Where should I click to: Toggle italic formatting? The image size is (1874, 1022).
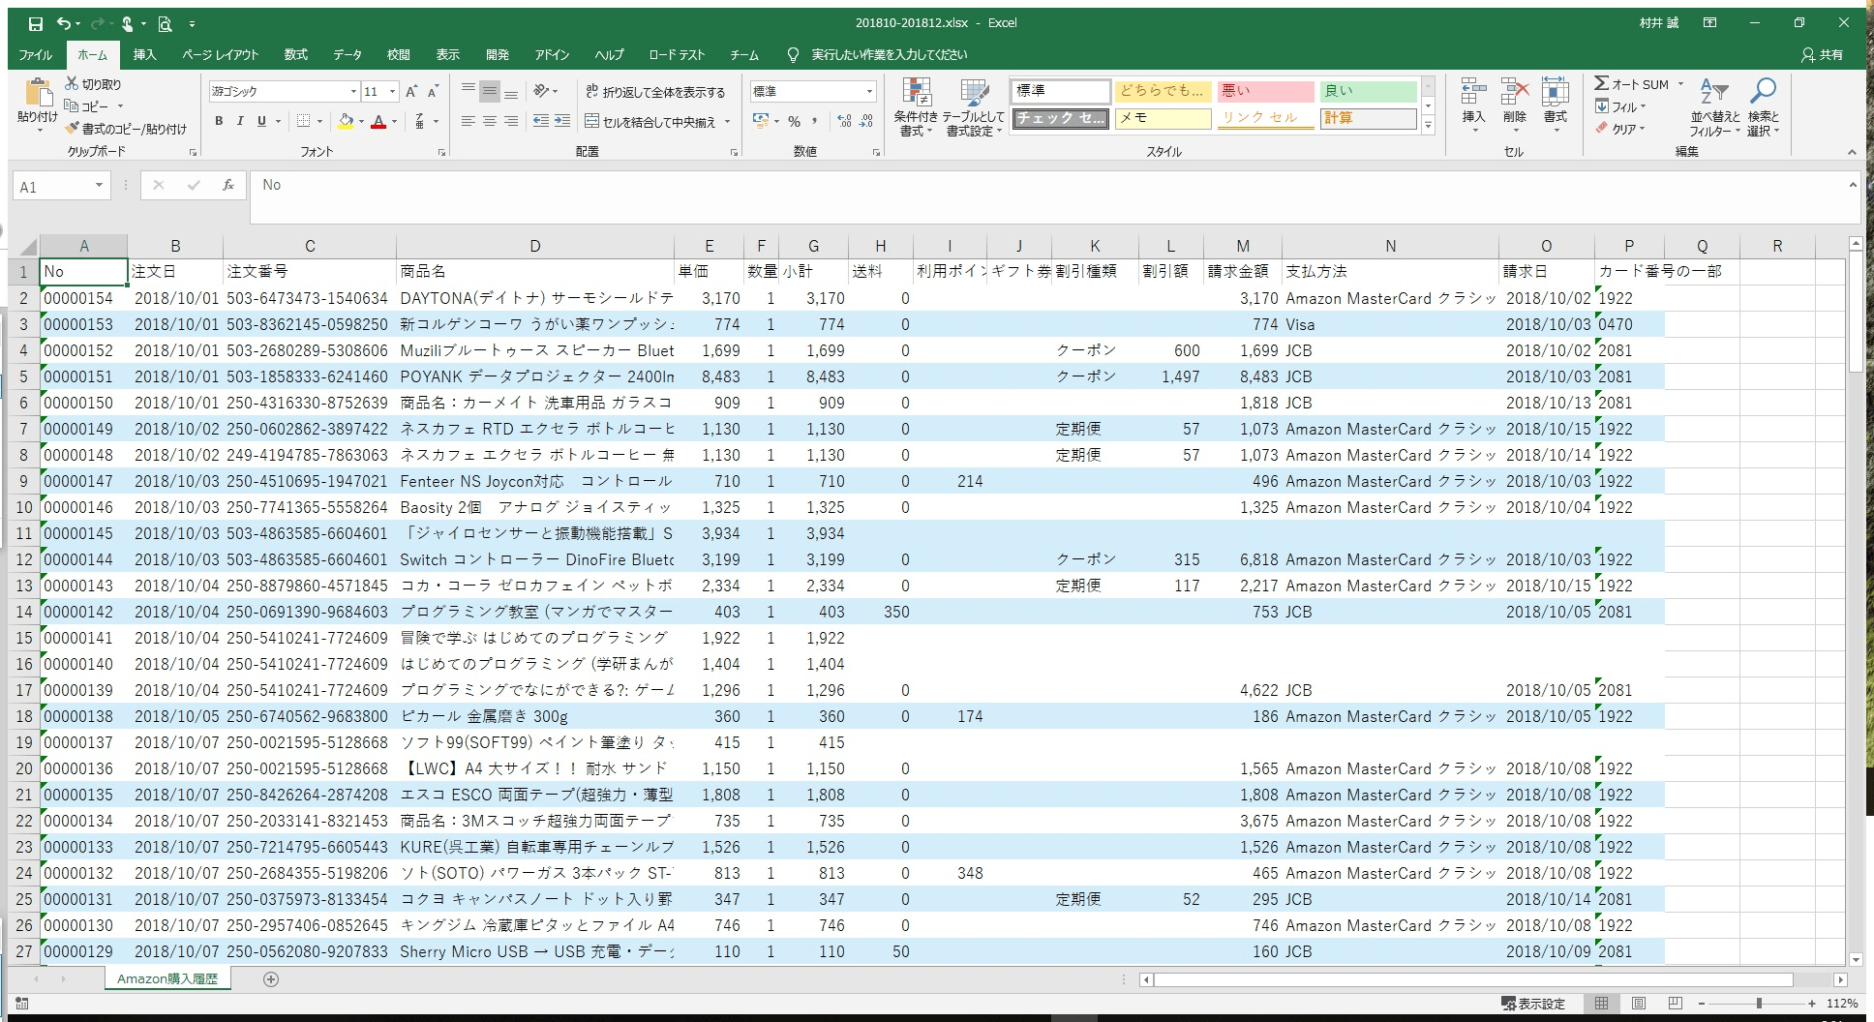[239, 121]
